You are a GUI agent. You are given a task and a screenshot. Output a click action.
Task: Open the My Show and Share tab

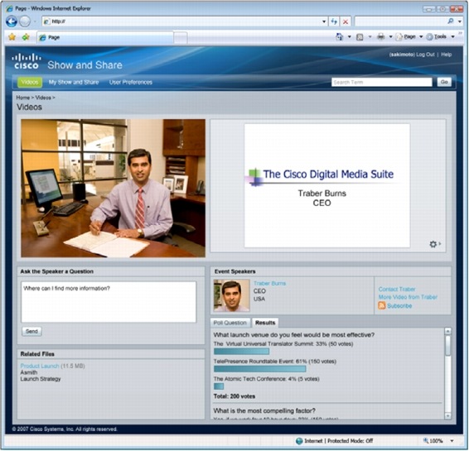tap(74, 82)
